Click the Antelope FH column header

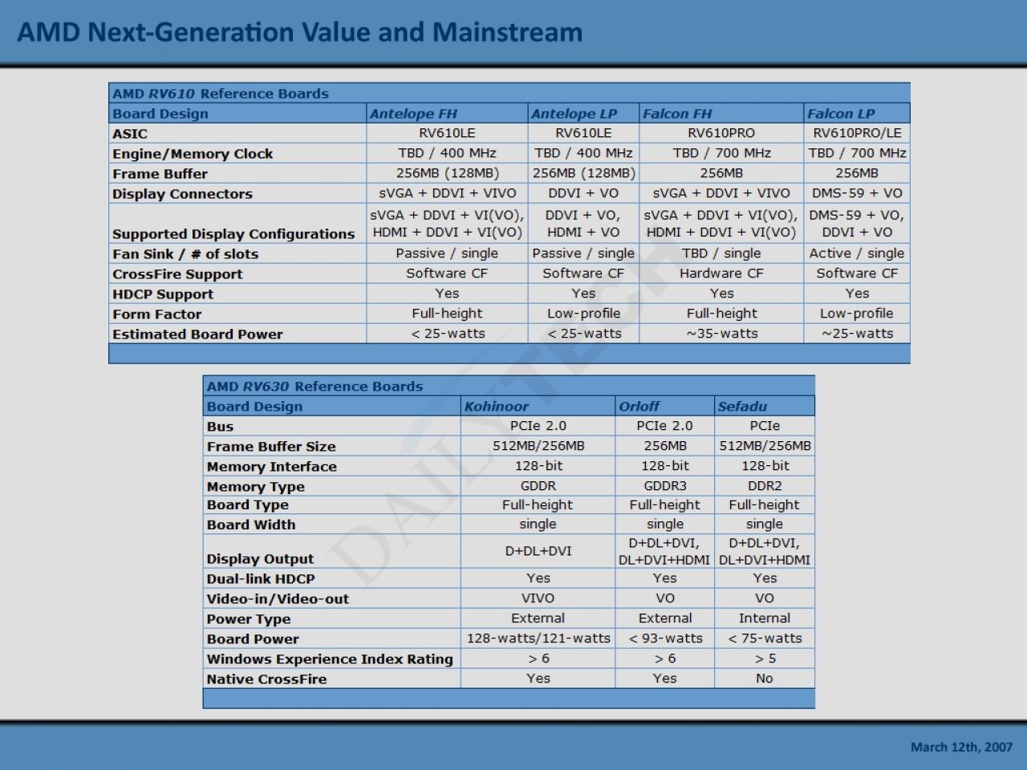coord(447,113)
